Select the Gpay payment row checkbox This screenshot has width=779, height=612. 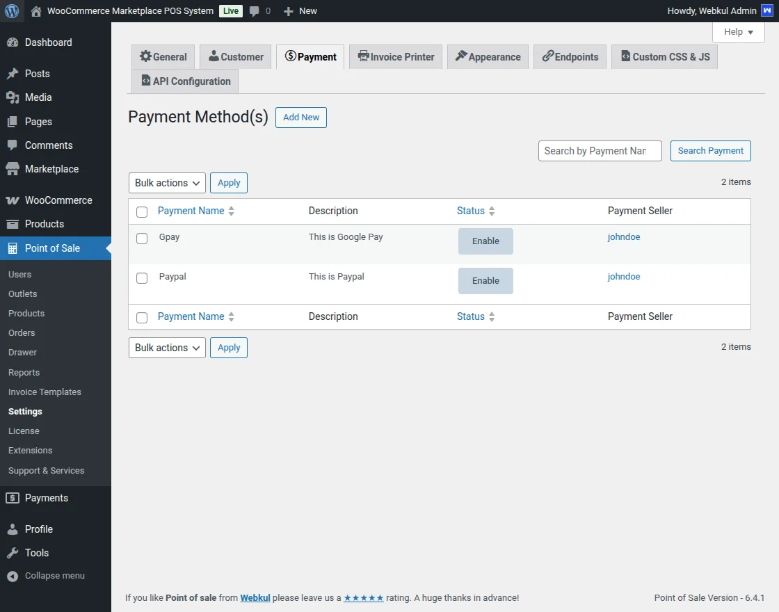point(142,238)
